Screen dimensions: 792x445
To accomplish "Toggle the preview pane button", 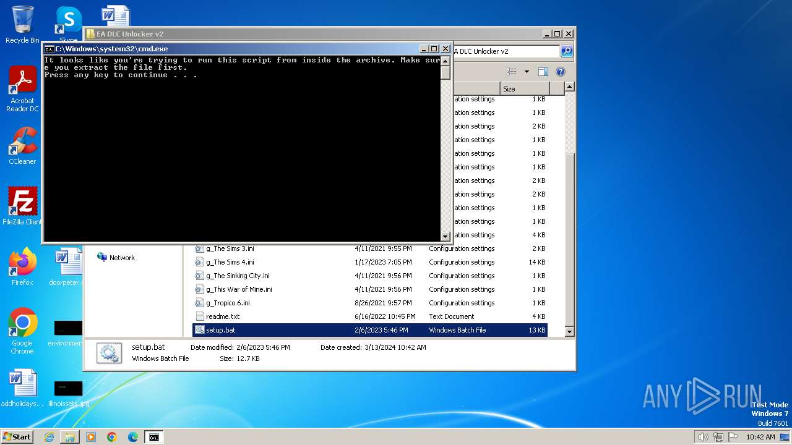I will click(x=543, y=72).
